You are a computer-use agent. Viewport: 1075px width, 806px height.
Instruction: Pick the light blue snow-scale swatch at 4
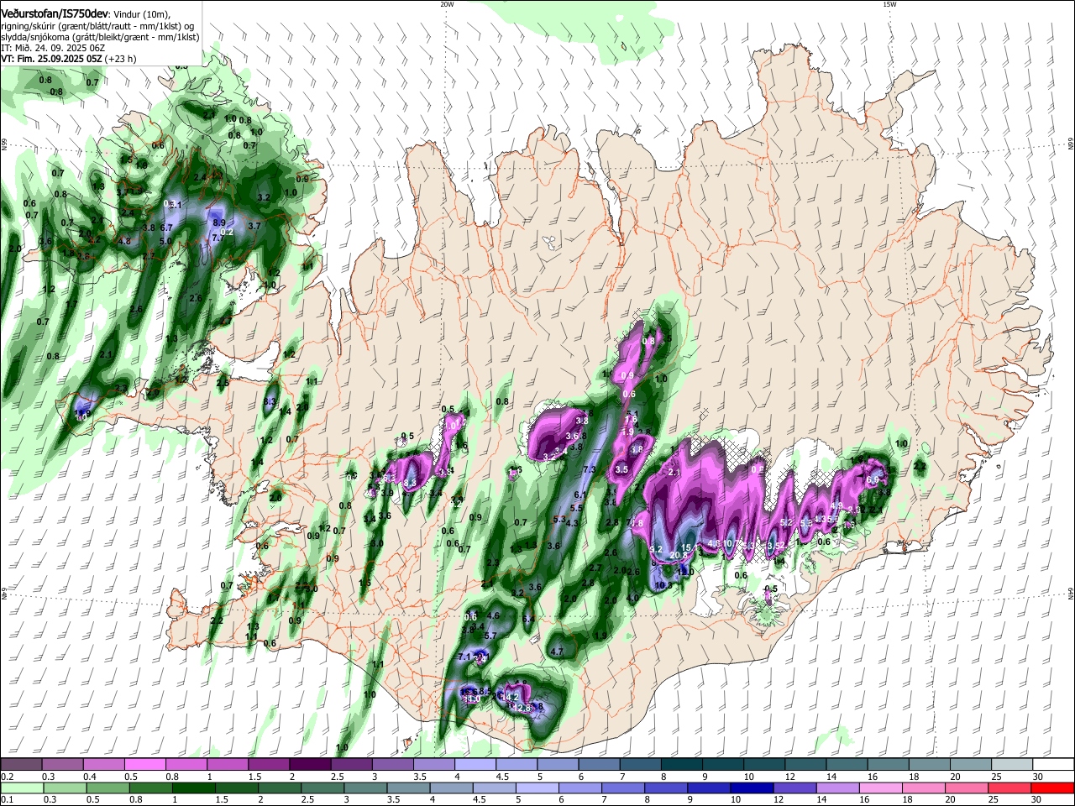pos(475,765)
